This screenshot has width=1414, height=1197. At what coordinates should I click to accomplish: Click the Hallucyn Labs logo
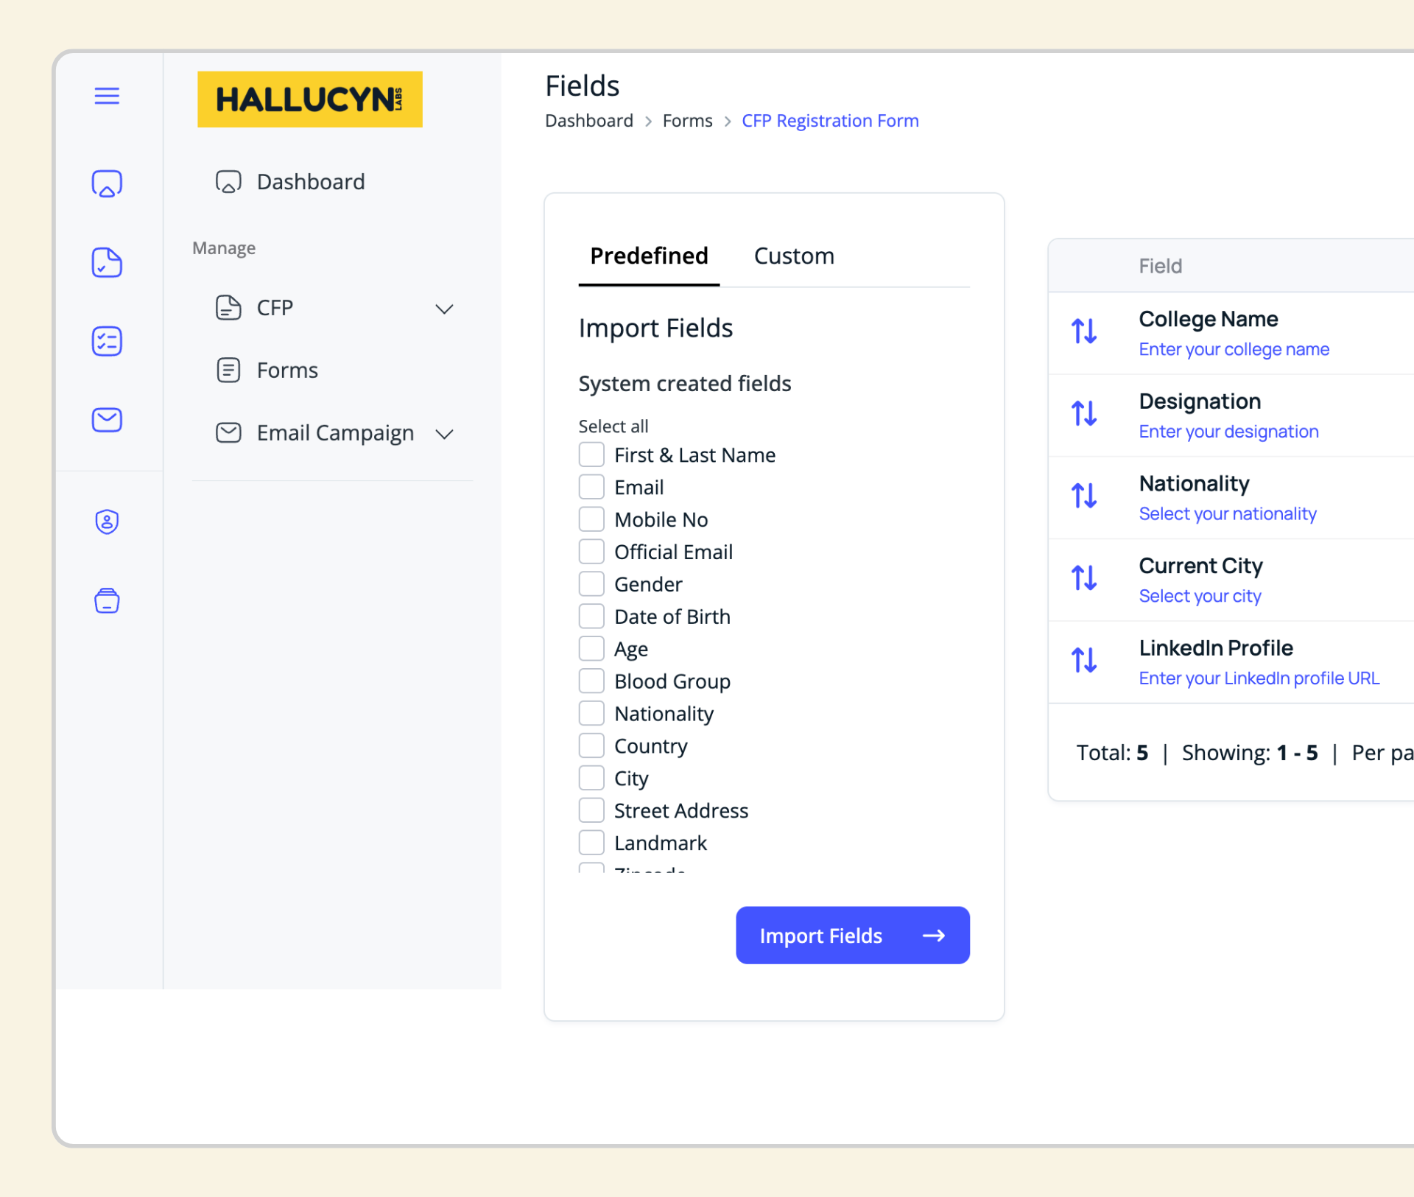[309, 99]
